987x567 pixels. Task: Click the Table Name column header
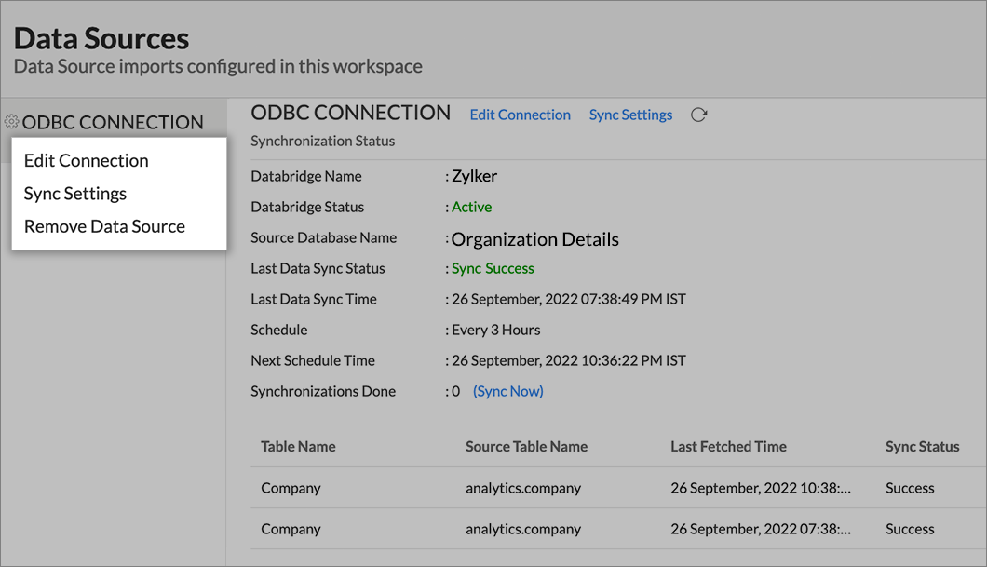point(298,446)
